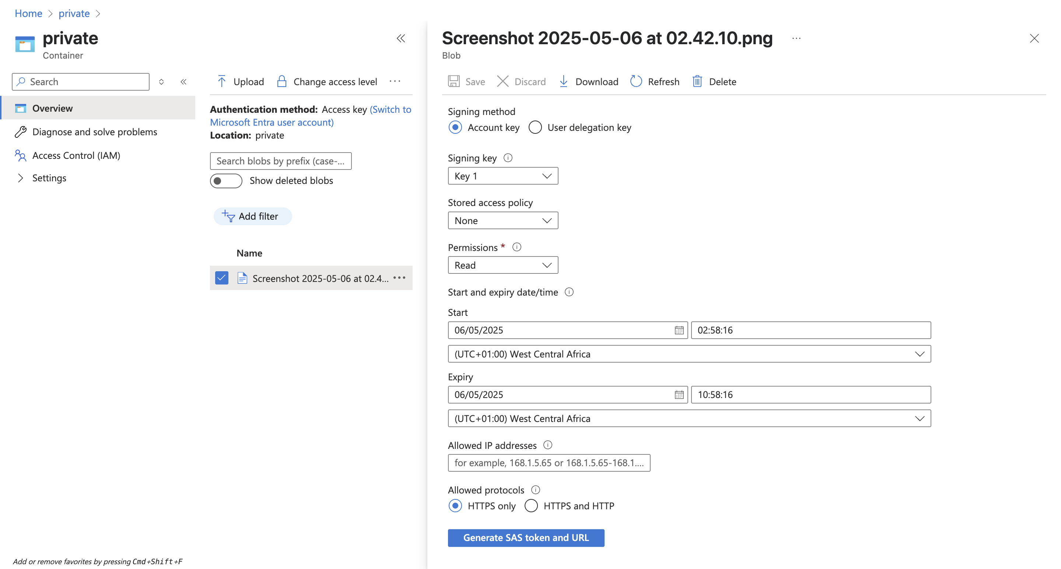The width and height of the screenshot is (1061, 569).
Task: Uncheck the screenshot blob checkbox
Action: coord(221,278)
